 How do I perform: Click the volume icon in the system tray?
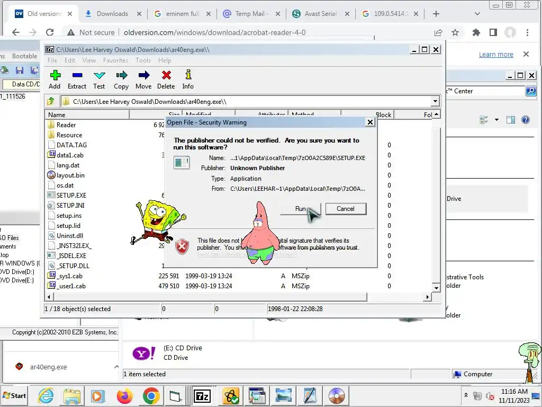tap(490, 395)
